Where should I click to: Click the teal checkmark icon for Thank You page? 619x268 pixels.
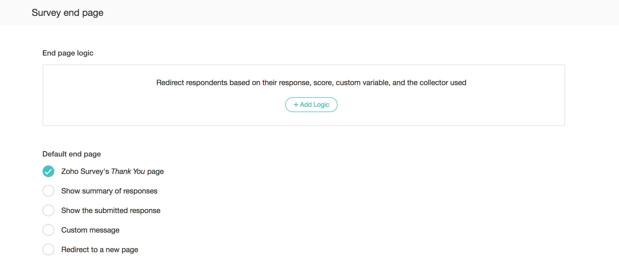(x=48, y=171)
